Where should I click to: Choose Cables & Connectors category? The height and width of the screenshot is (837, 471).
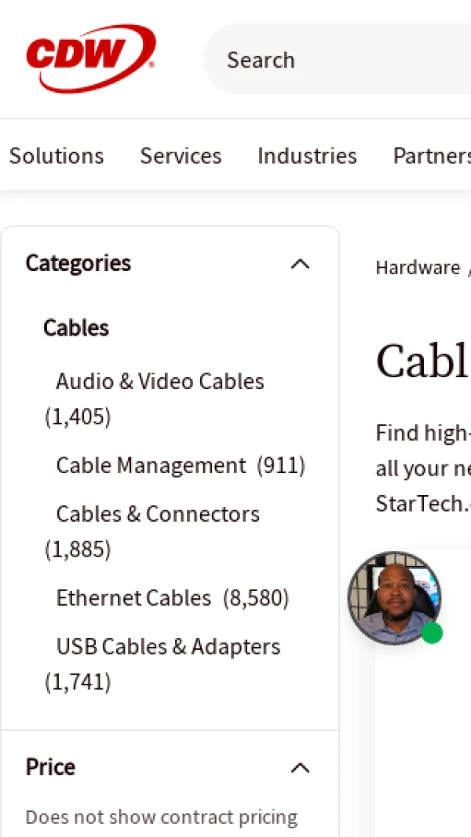[x=158, y=514]
